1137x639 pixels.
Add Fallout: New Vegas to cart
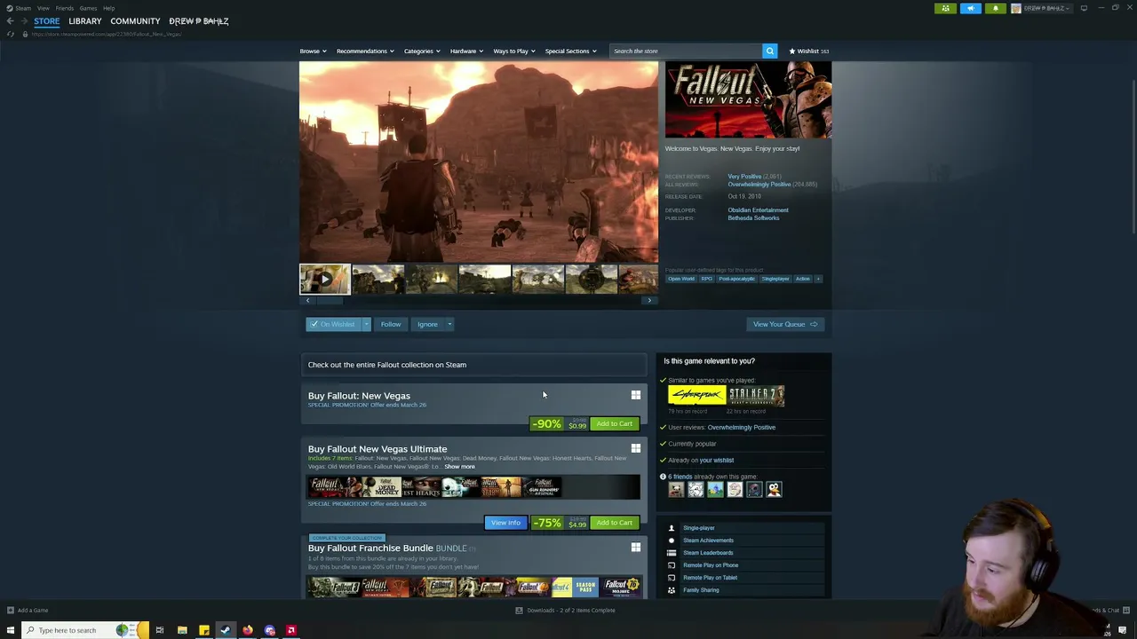click(x=615, y=423)
